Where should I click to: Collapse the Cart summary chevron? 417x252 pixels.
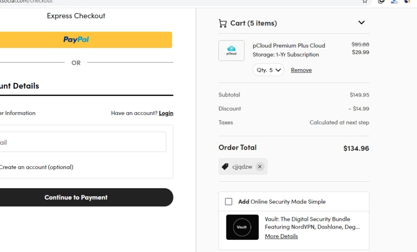361,22
